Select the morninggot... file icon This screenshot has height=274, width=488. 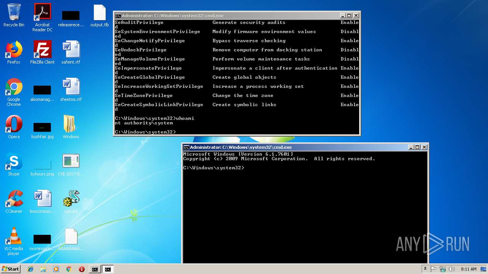click(x=42, y=242)
